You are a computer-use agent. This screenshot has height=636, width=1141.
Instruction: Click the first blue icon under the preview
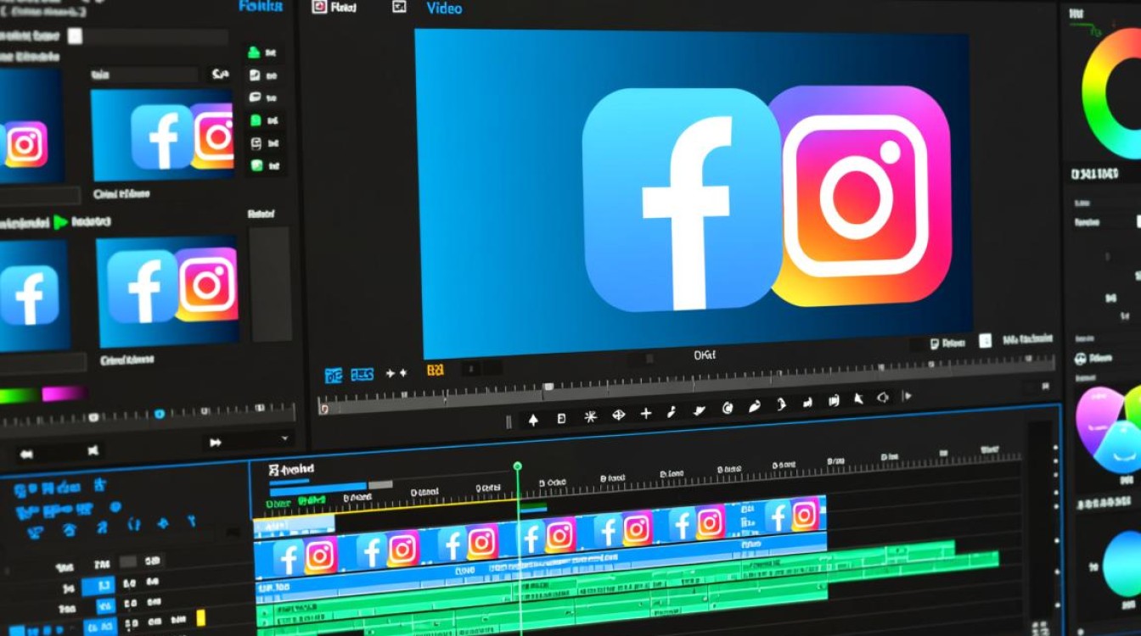(334, 374)
